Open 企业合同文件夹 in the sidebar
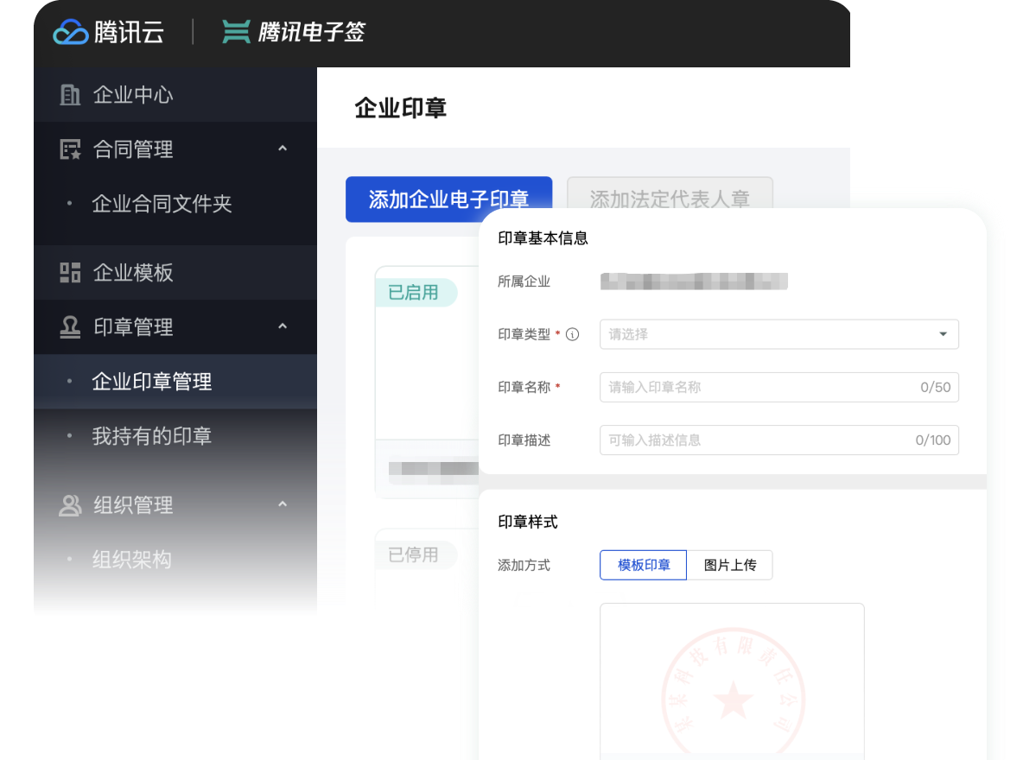 162,205
